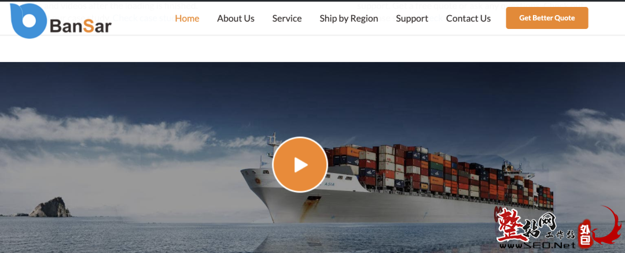Go to the Home menu item
Viewport: 625px width, 253px height.
(x=187, y=19)
